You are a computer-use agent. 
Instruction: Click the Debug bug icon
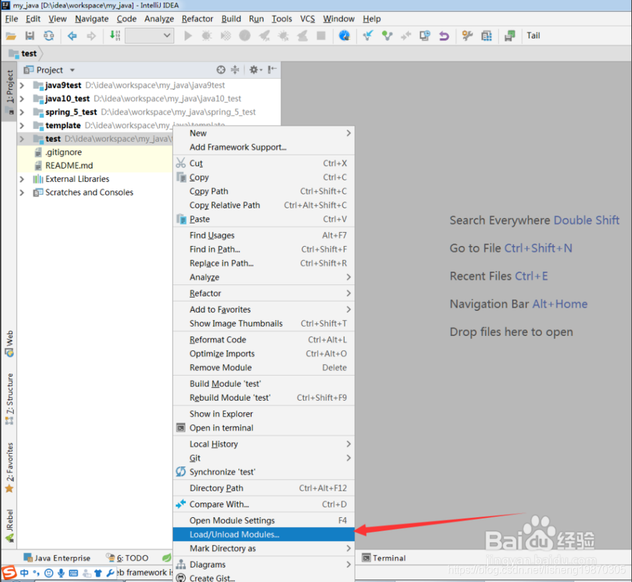tap(206, 36)
